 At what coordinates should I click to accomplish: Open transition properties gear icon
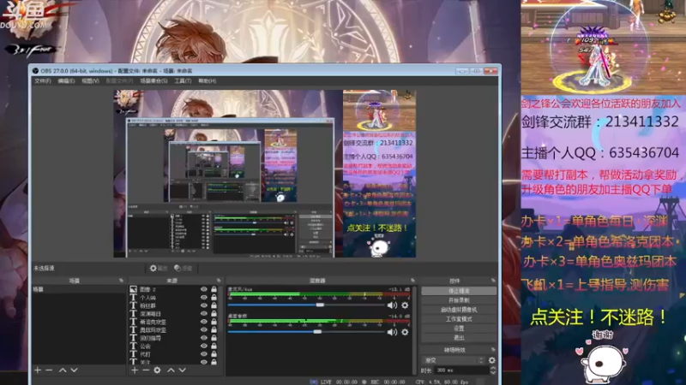coord(491,360)
